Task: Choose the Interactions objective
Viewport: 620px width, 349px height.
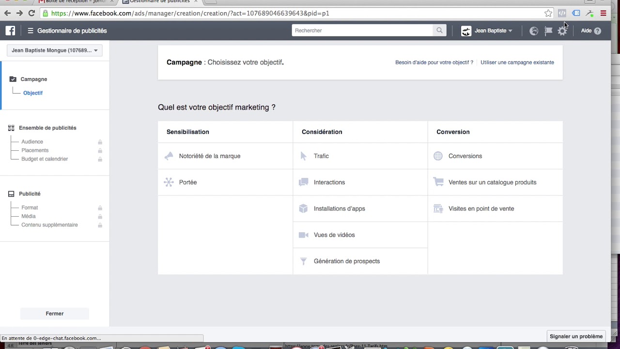Action: tap(360, 182)
